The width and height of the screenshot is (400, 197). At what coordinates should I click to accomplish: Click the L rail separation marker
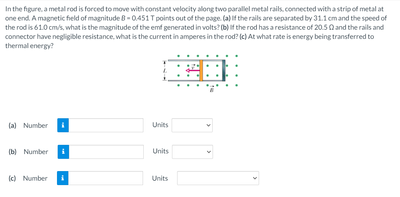[x=165, y=71]
